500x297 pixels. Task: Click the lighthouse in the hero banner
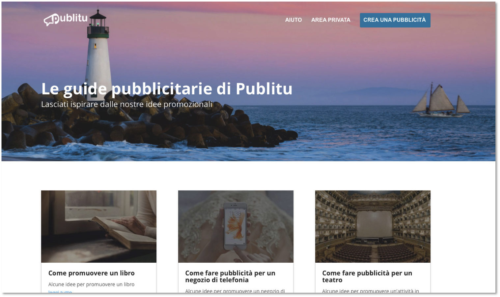tap(98, 53)
